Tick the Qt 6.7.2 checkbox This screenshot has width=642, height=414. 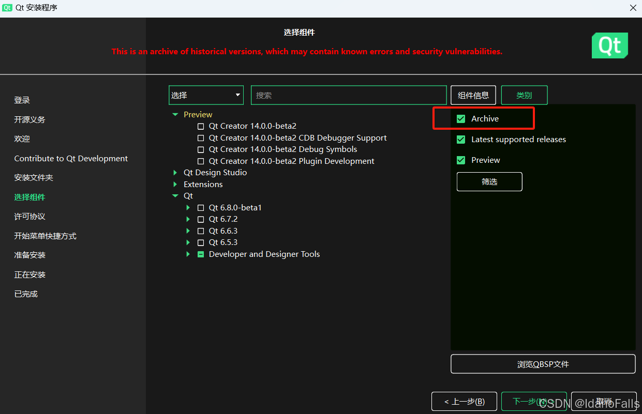tap(201, 219)
